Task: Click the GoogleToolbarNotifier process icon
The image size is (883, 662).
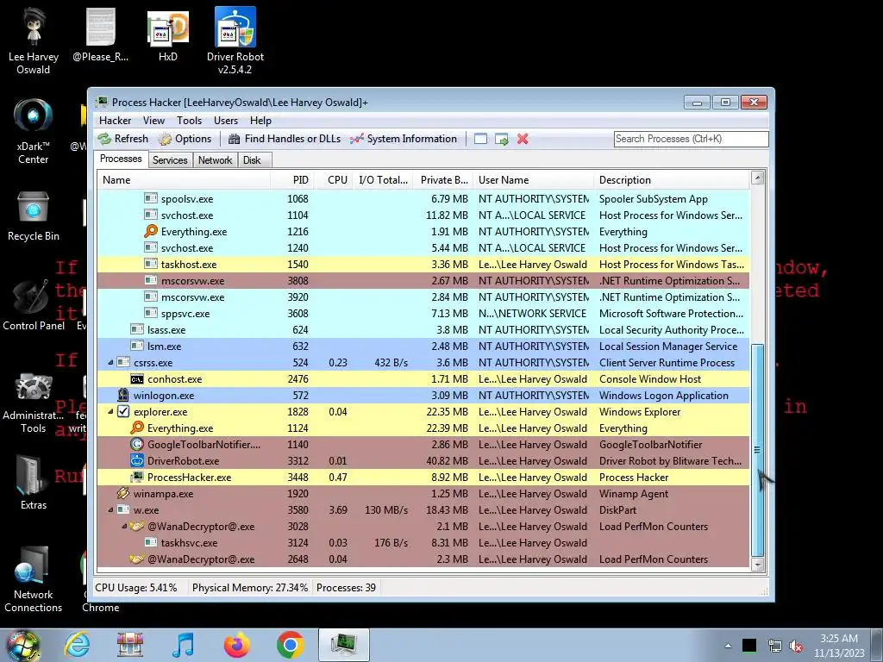Action: [137, 444]
